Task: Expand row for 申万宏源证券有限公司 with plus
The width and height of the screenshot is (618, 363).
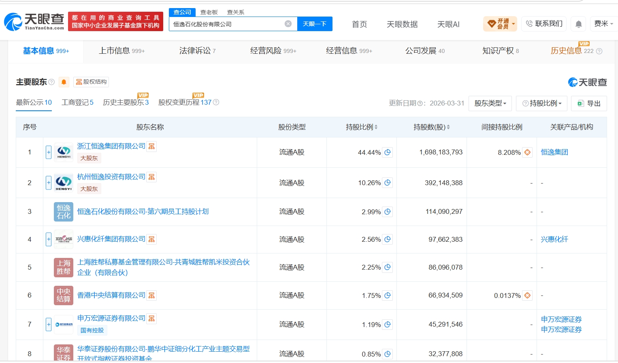Action: [x=49, y=324]
